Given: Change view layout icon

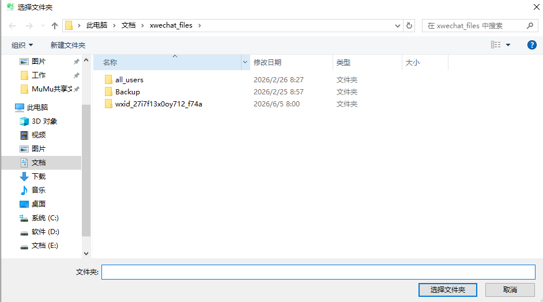Looking at the screenshot, I should coord(496,44).
